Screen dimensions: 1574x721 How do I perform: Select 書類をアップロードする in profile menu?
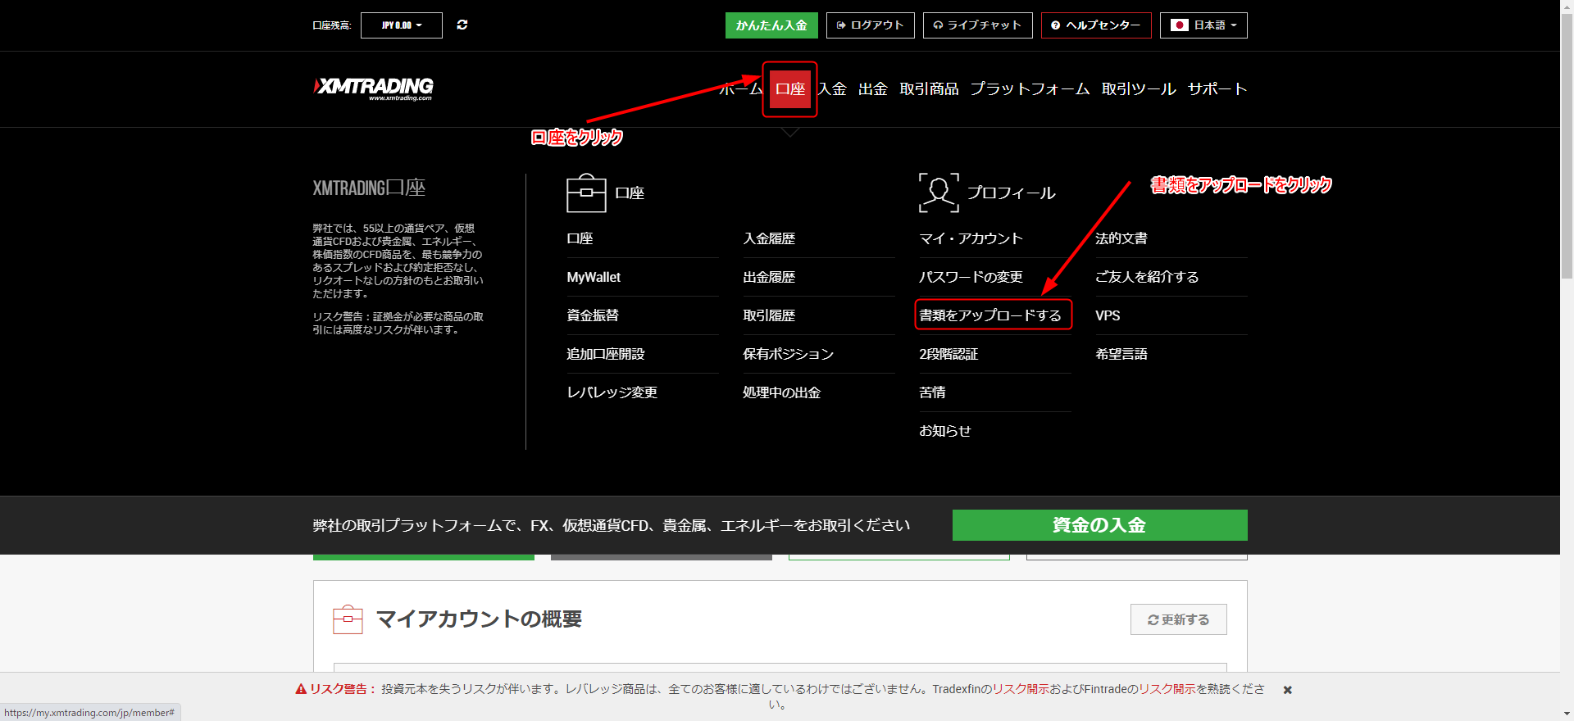(990, 315)
